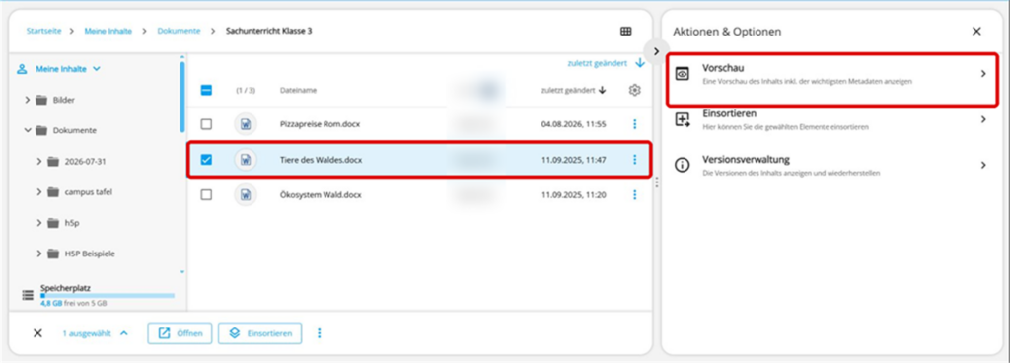Open the Meine Inhalte dropdown
Viewport: 1010px width, 363px height.
pyautogui.click(x=96, y=69)
